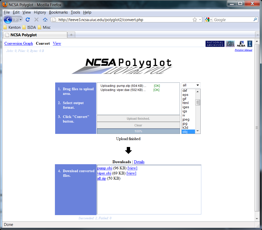Open the 'all' format filter dropdown
Image resolution: width=262 pixels, height=230 pixels.
pyautogui.click(x=191, y=85)
